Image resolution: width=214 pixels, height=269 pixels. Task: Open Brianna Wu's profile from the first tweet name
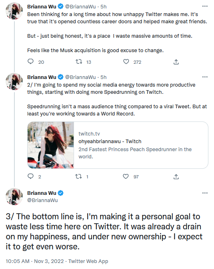tap(42, 6)
